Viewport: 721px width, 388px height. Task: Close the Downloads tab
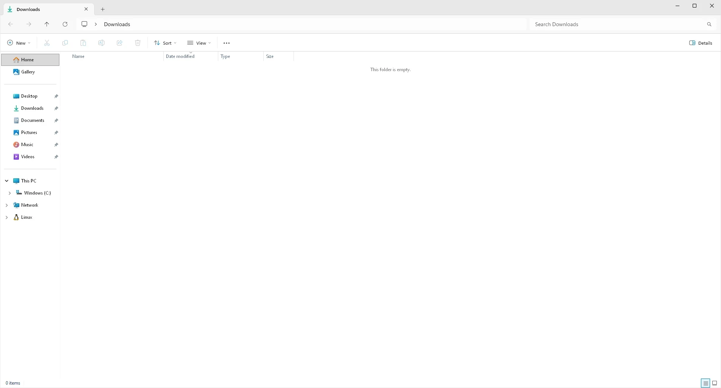tap(86, 9)
